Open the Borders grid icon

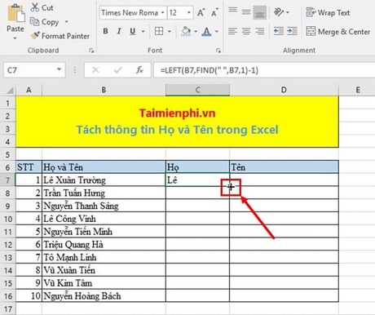point(159,31)
